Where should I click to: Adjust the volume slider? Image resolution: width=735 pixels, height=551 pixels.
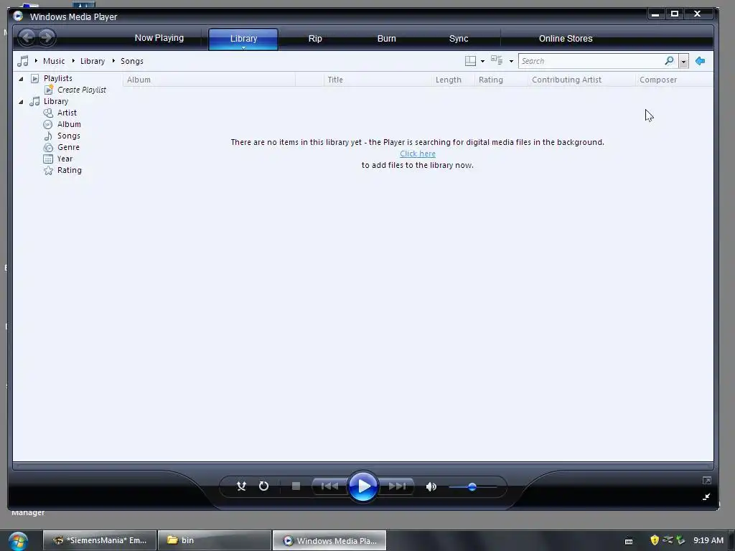(472, 487)
